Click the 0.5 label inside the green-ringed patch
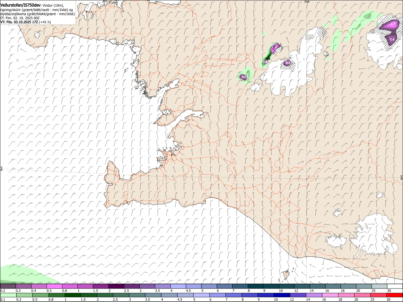The image size is (403, 302). point(244,77)
